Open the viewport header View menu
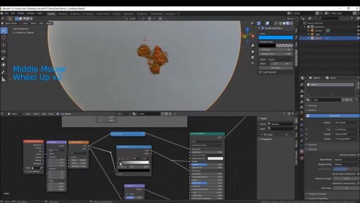360x203 pixels. click(25, 23)
